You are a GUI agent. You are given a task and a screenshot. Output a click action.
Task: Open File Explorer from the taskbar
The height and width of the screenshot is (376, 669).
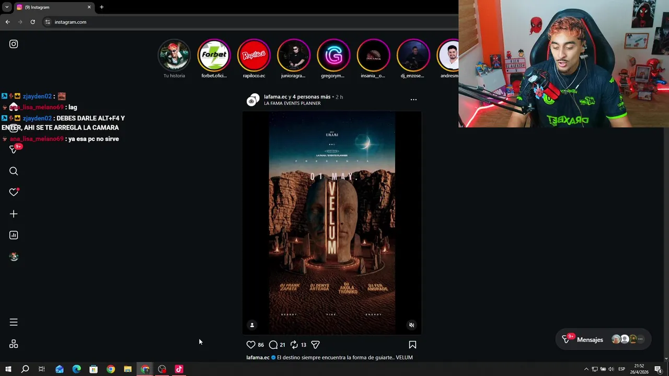128,369
